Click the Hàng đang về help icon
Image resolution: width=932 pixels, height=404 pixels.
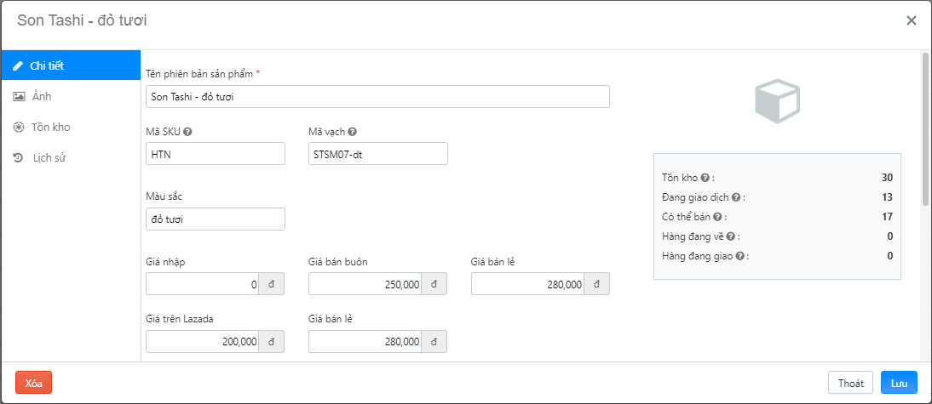click(x=732, y=236)
